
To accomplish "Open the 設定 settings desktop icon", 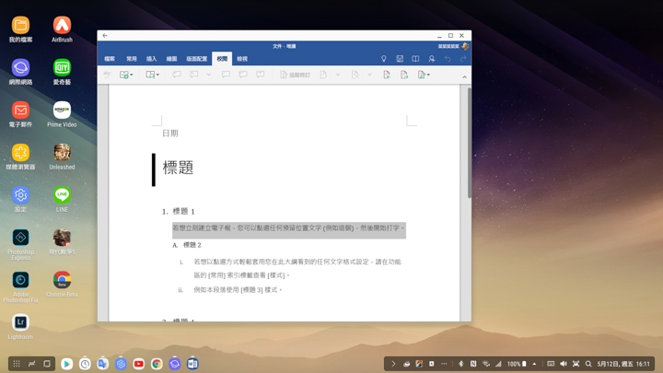I will 20,199.
